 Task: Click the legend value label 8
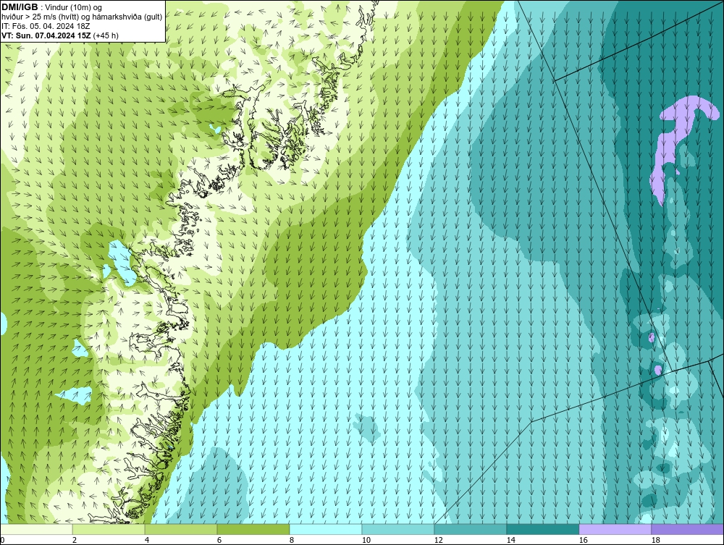pos(291,541)
